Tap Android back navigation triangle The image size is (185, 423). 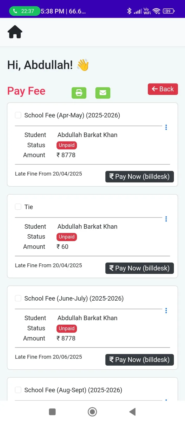[132, 412]
